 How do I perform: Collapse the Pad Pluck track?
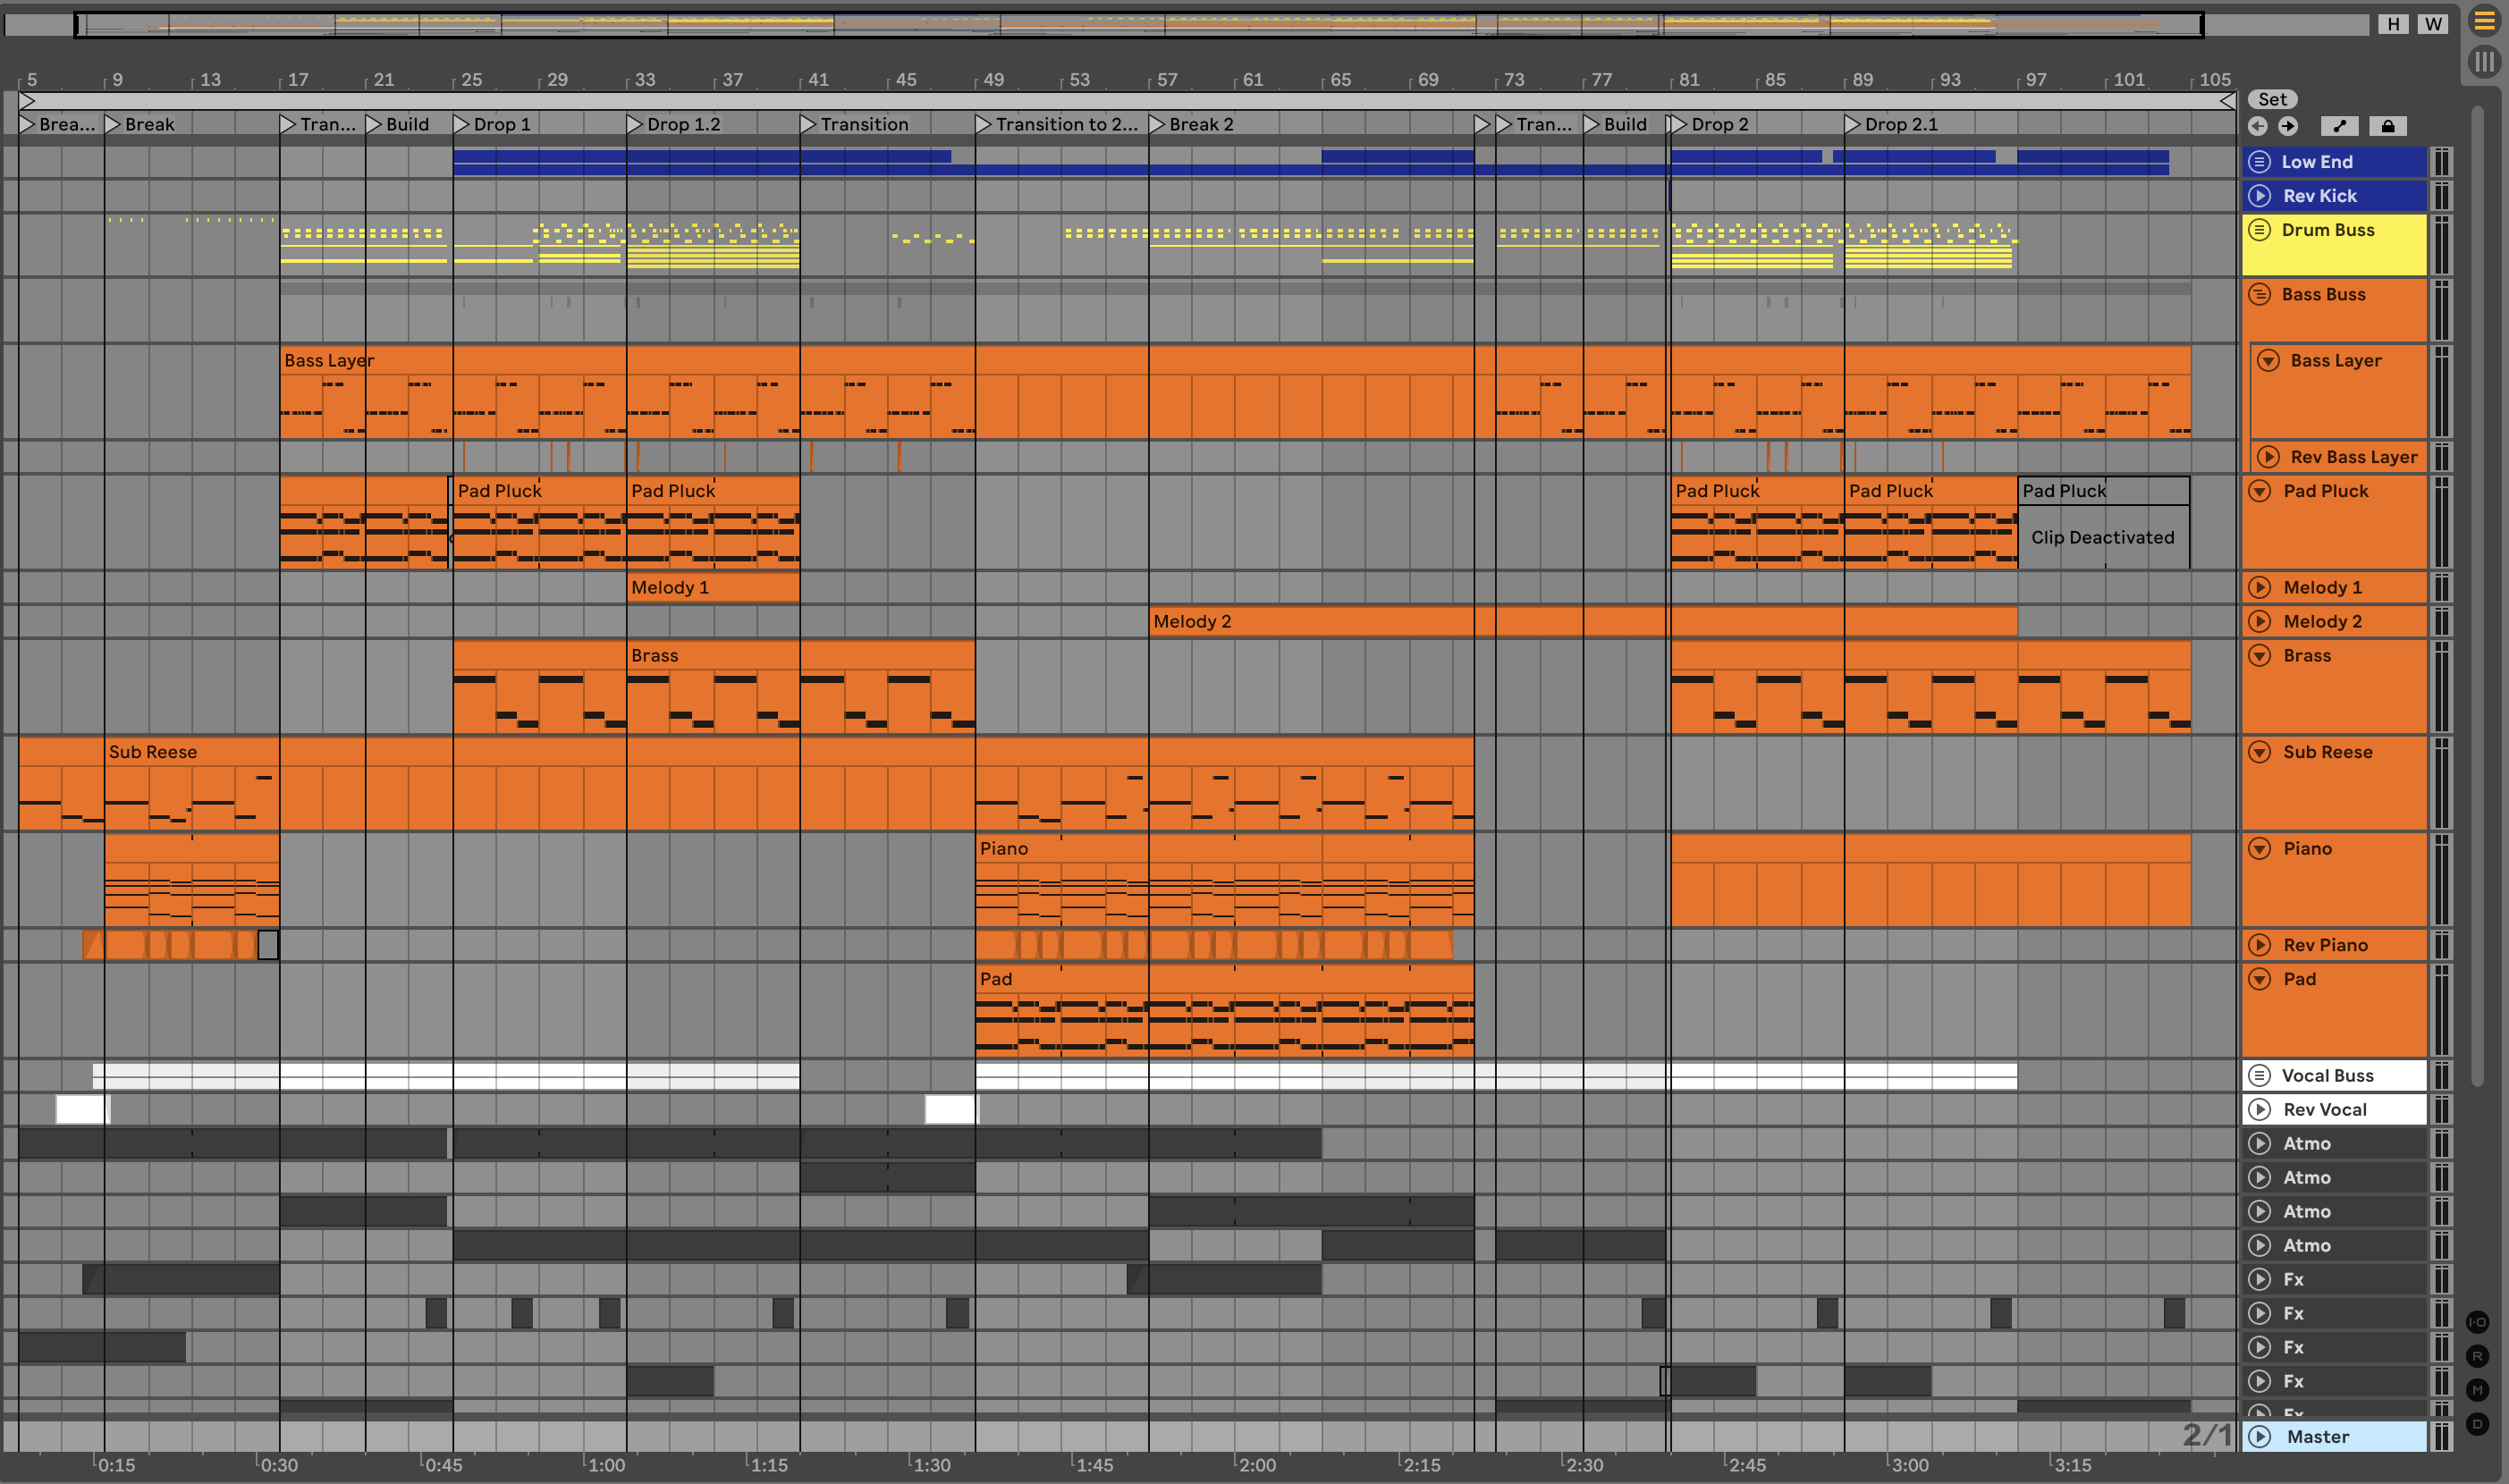2259,491
